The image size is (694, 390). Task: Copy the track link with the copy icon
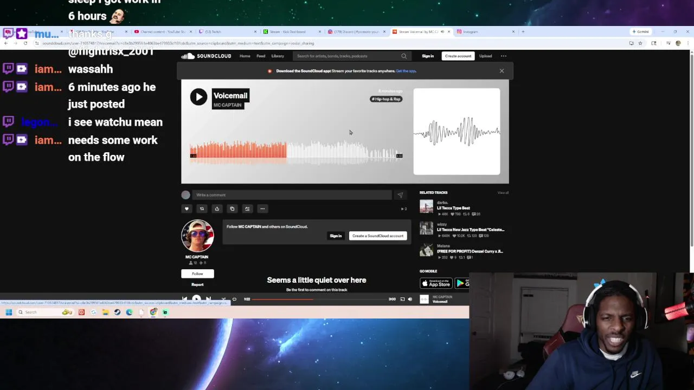click(x=232, y=209)
